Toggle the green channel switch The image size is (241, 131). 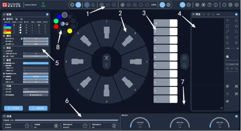click(x=20, y=28)
